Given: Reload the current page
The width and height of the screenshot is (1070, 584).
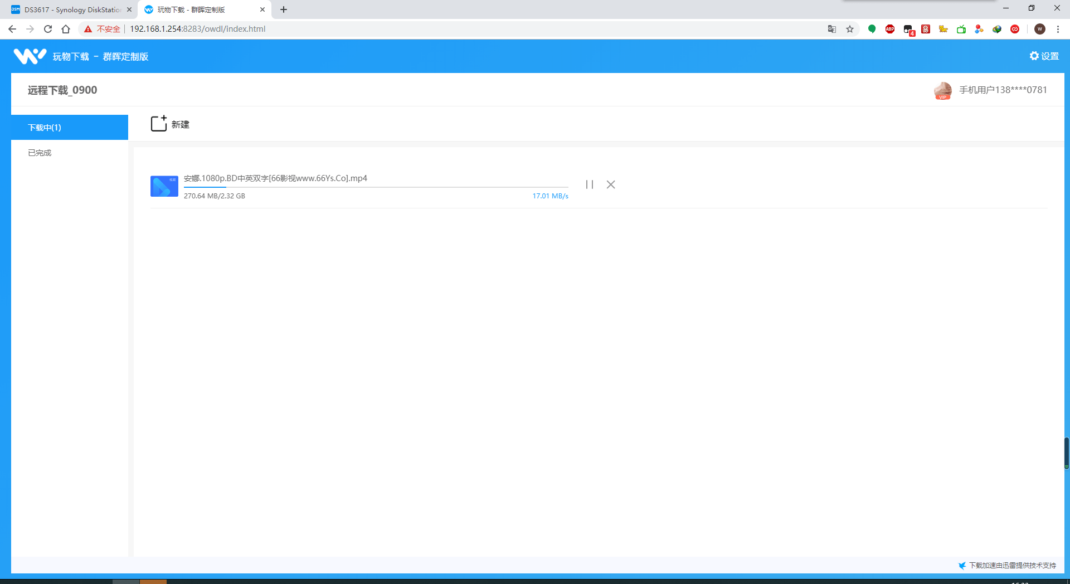Looking at the screenshot, I should pos(48,29).
